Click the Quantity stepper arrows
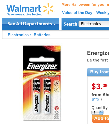 101,112
